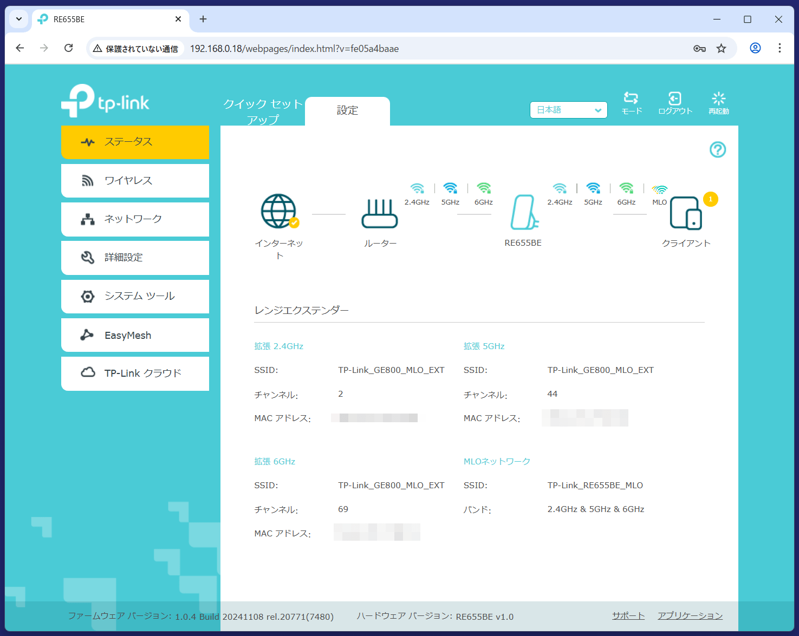Close the RE655BE browser tab
The image size is (799, 636).
coord(178,19)
